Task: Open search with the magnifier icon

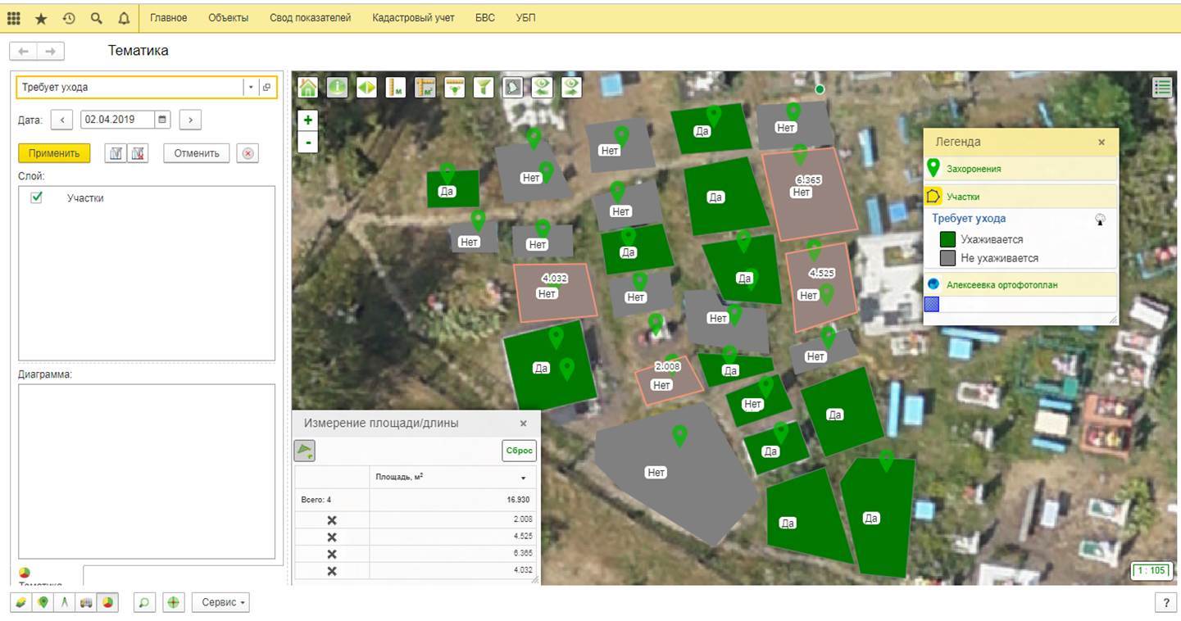Action: click(97, 17)
